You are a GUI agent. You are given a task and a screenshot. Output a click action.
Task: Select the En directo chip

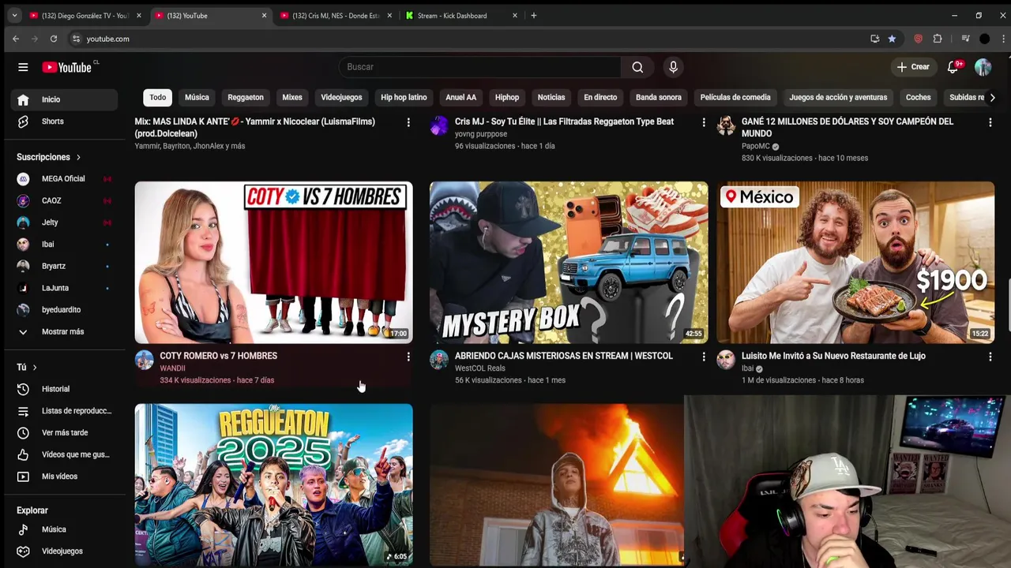(600, 97)
